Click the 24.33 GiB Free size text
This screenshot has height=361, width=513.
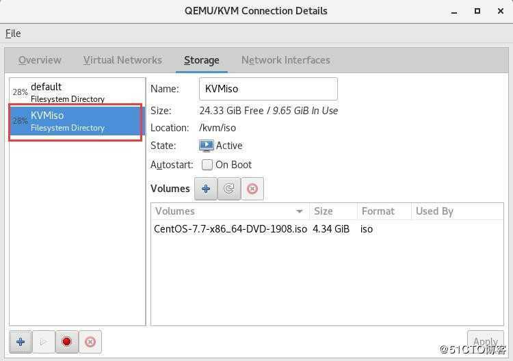tap(231, 111)
